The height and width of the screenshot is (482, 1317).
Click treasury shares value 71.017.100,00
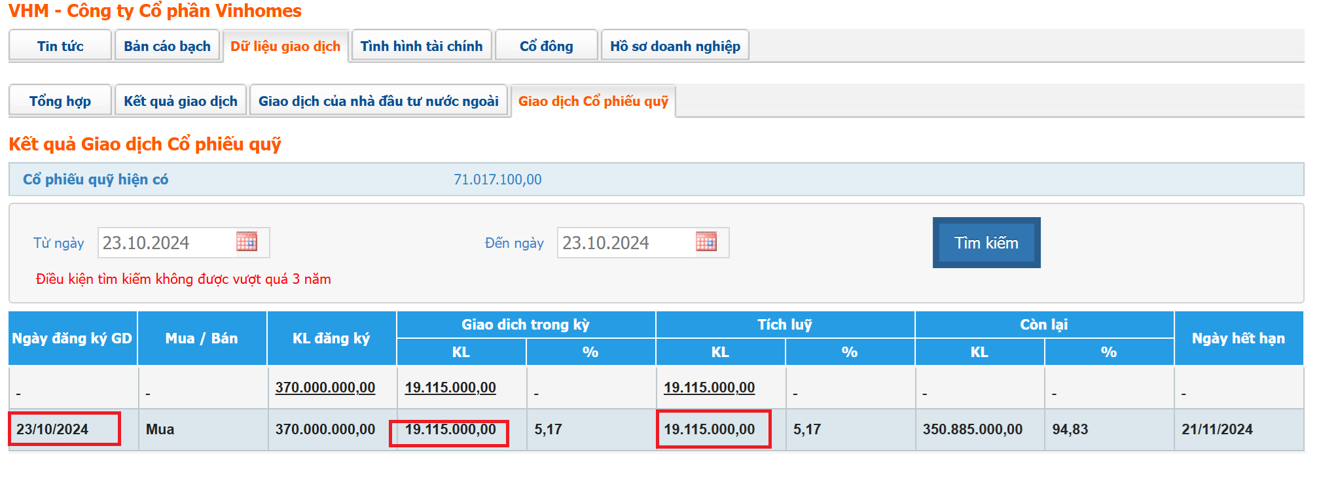497,179
